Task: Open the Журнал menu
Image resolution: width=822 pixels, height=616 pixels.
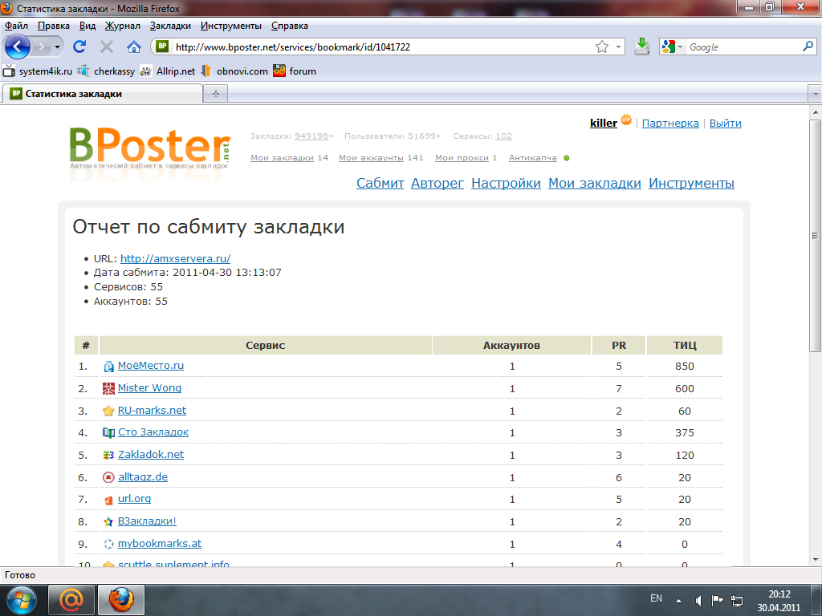Action: click(123, 26)
